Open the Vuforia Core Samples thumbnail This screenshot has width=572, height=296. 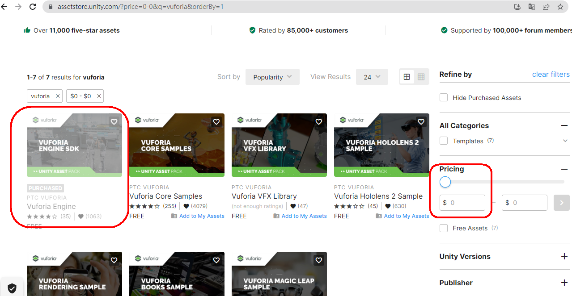point(177,145)
